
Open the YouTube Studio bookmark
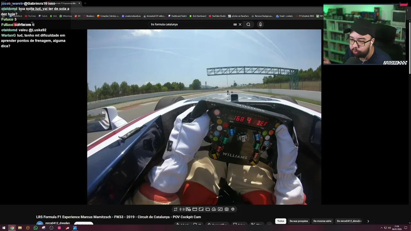(217, 16)
